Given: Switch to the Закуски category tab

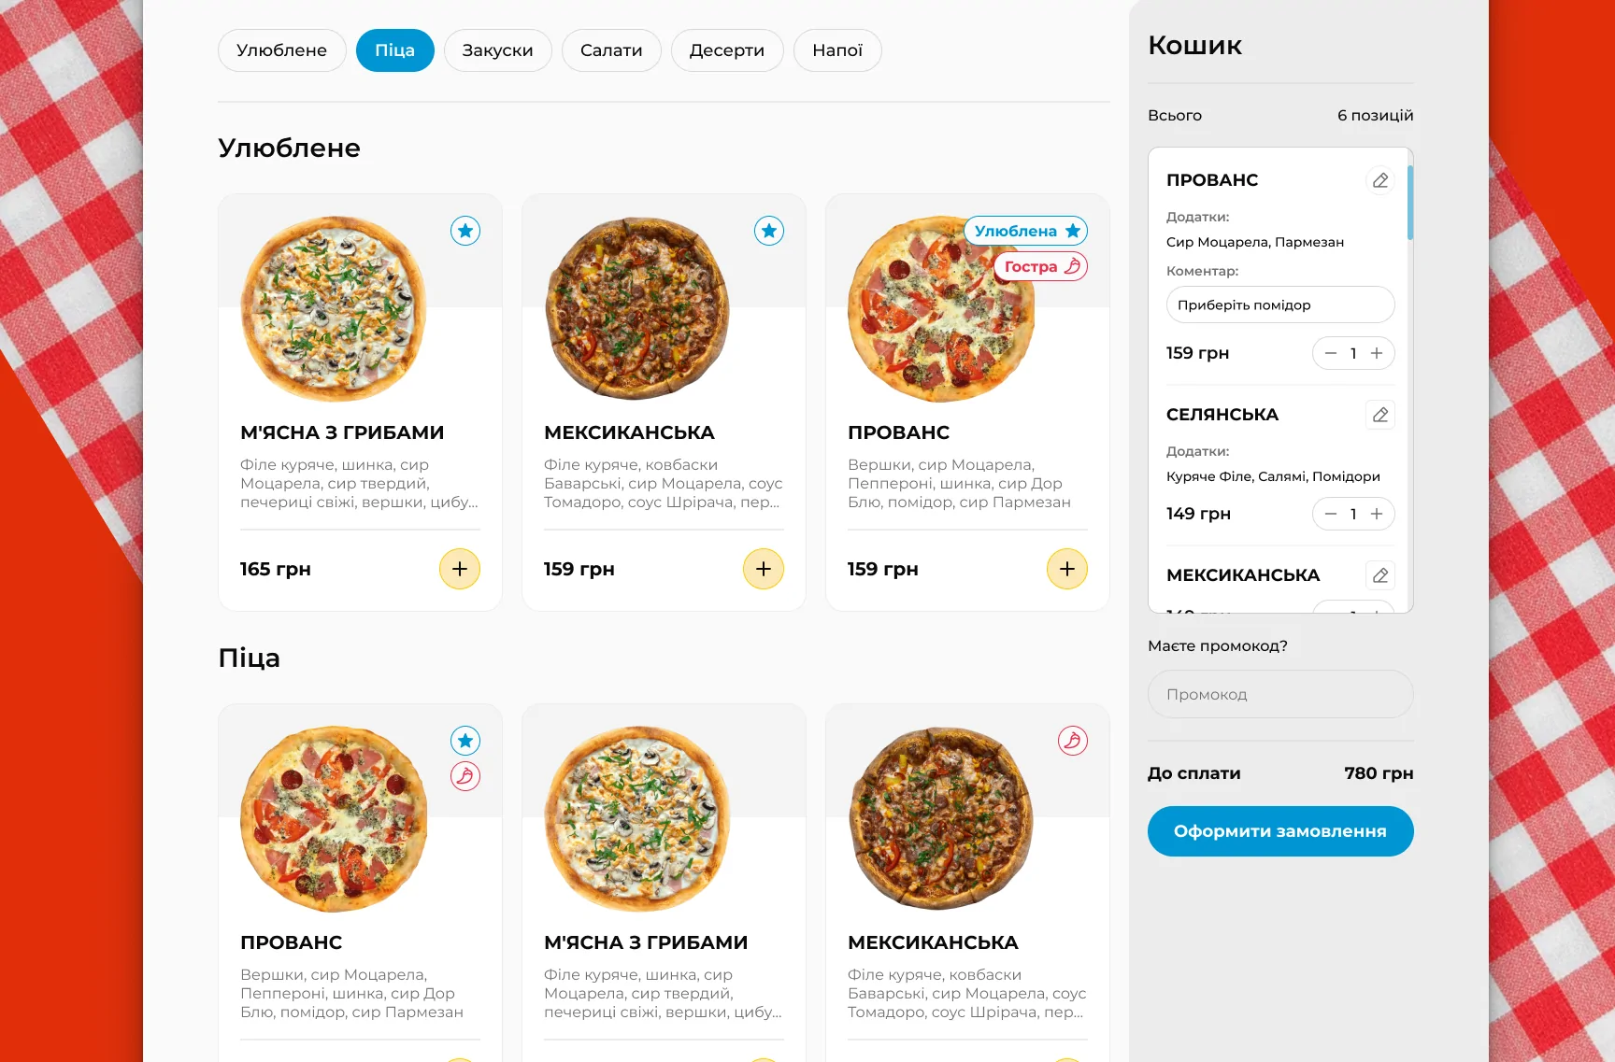Looking at the screenshot, I should click(497, 50).
